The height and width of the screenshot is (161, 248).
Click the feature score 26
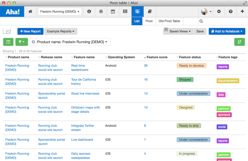[146, 66]
